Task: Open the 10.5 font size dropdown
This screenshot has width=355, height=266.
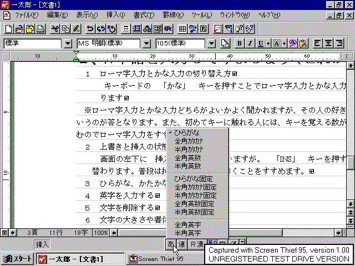Action: [x=211, y=44]
